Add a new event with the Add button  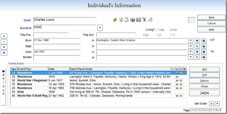(x=204, y=69)
